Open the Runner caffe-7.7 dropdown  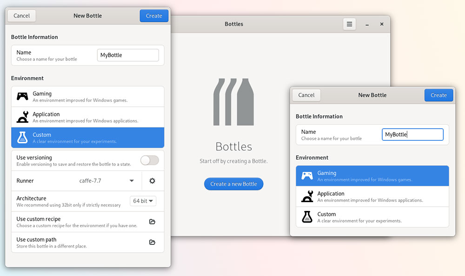coord(106,181)
